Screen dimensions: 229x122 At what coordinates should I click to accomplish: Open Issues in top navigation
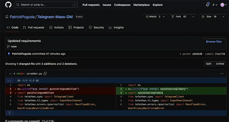107,5
